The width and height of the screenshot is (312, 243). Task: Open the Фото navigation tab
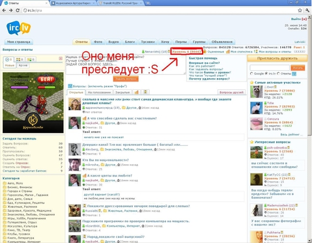tap(98, 42)
